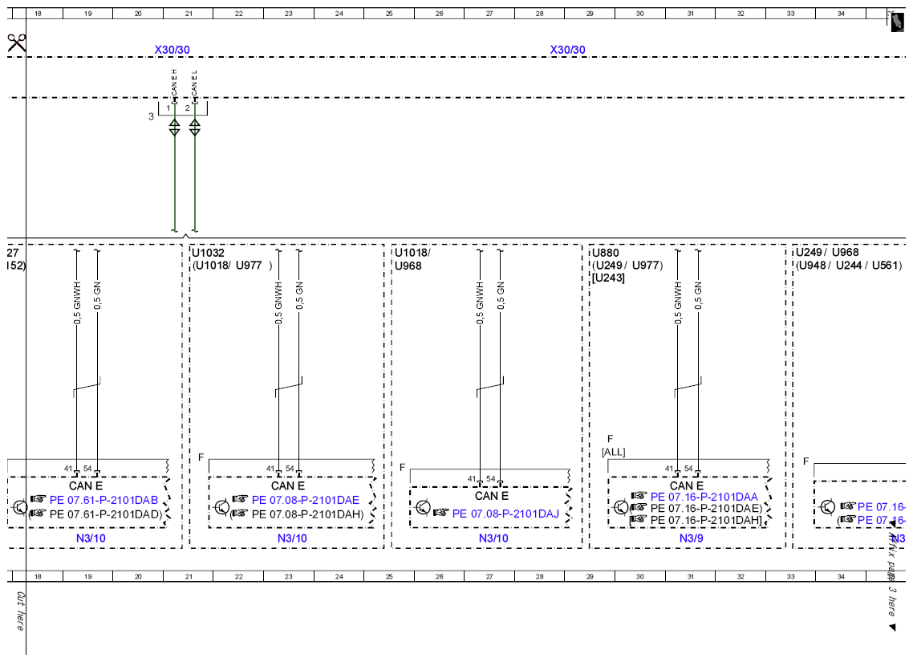
Task: Click the 0,5 GN wire label in U880 module
Action: coord(698,296)
